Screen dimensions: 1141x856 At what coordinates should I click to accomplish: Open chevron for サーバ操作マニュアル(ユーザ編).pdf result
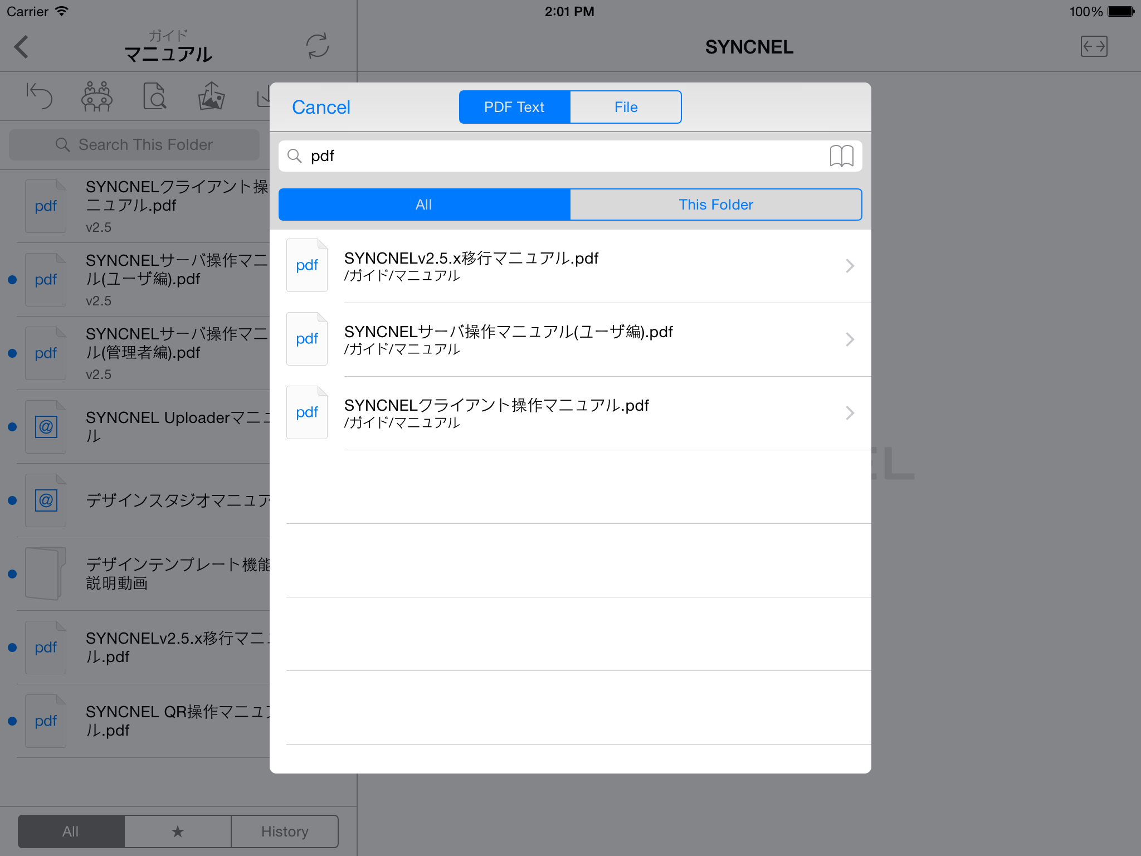850,339
